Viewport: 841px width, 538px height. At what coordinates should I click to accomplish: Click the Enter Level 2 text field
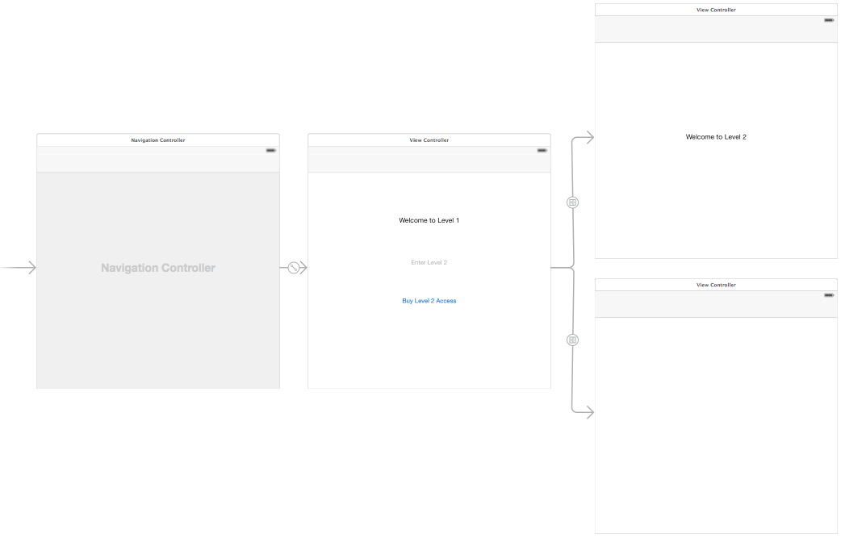pyautogui.click(x=429, y=261)
